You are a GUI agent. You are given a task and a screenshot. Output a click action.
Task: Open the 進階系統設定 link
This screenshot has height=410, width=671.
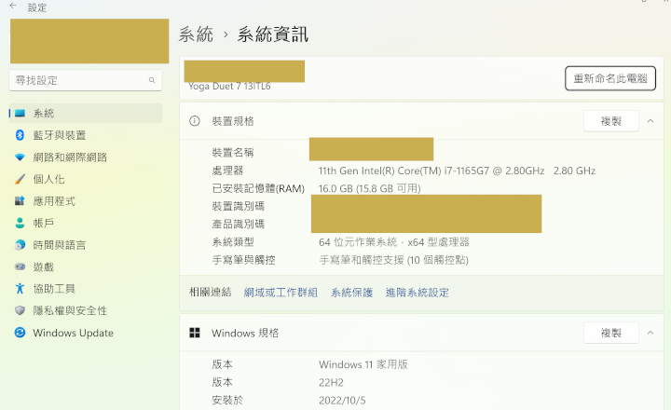tap(418, 293)
